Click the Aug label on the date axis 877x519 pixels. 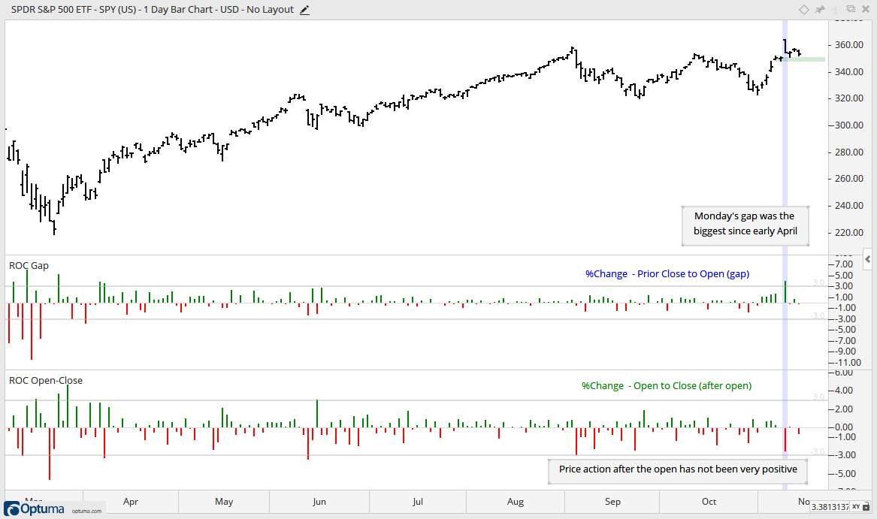tap(515, 502)
